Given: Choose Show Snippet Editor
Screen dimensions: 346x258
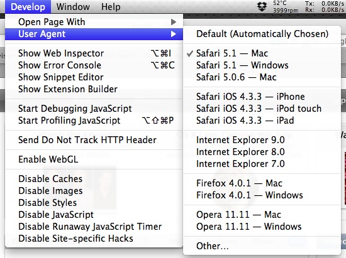Looking at the screenshot, I should 94,77.
